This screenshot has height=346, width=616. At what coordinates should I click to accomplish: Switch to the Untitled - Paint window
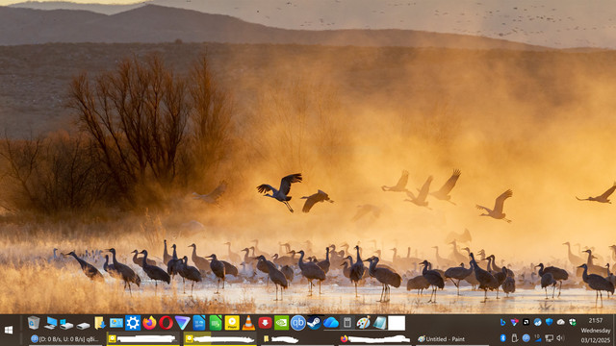point(451,339)
